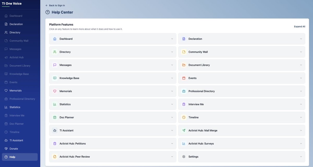Click the document icon on Declaration card
Image resolution: width=313 pixels, height=167 pixels.
184,39
